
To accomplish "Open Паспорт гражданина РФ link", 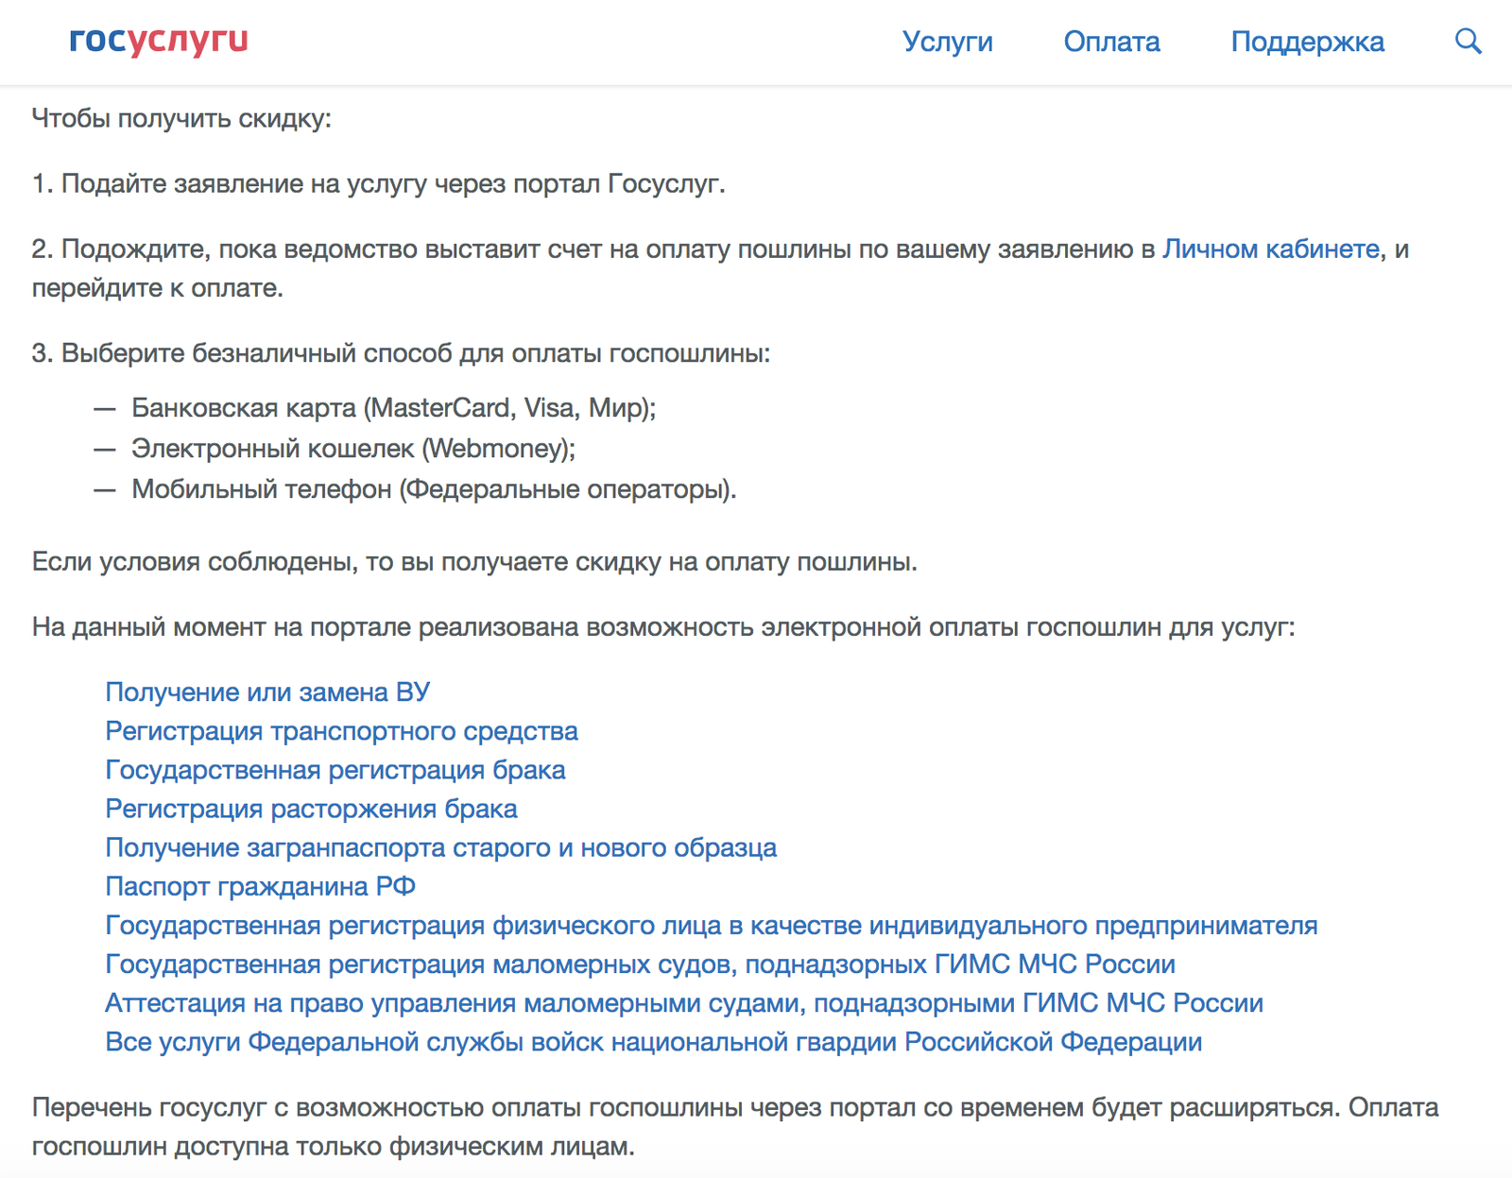I will pyautogui.click(x=260, y=885).
